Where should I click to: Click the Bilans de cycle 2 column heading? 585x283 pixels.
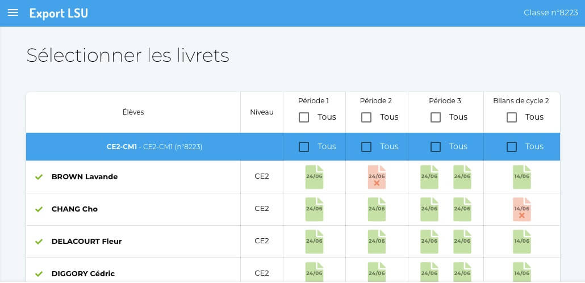coord(521,101)
